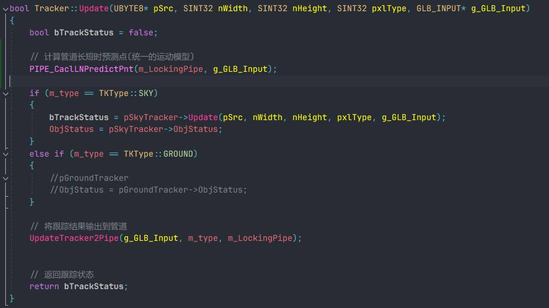Click the PIPE_CaclLNPredictPnt function call
This screenshot has height=308, width=549.
point(82,69)
